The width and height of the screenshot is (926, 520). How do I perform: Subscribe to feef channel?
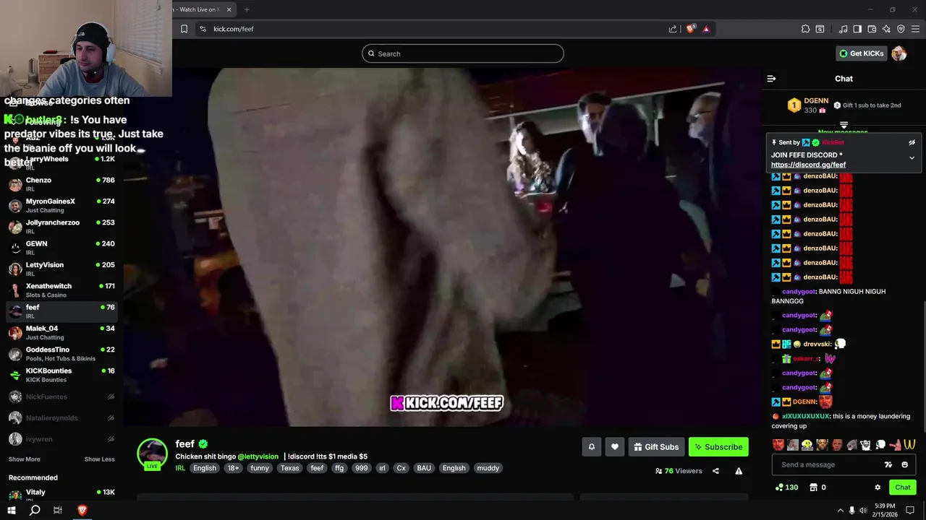click(x=718, y=447)
